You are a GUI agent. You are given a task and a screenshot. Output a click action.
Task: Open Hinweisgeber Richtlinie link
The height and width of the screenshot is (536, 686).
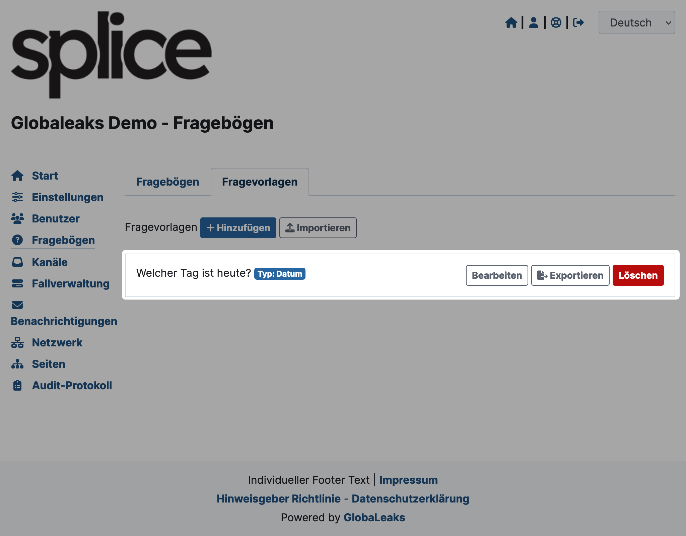coord(278,498)
